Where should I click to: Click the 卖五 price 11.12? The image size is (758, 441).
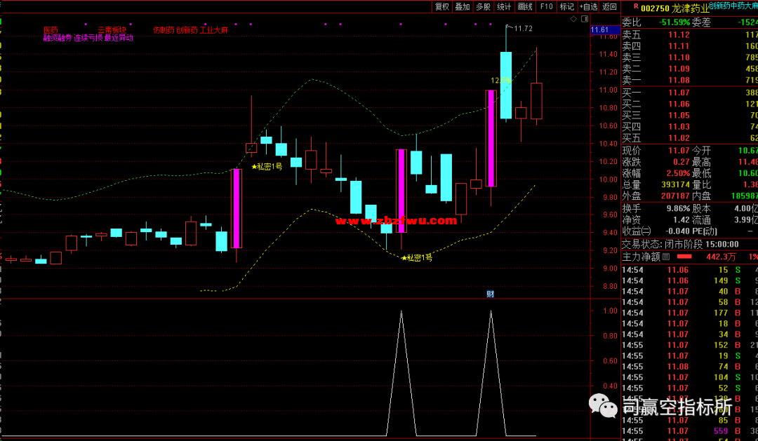[679, 35]
